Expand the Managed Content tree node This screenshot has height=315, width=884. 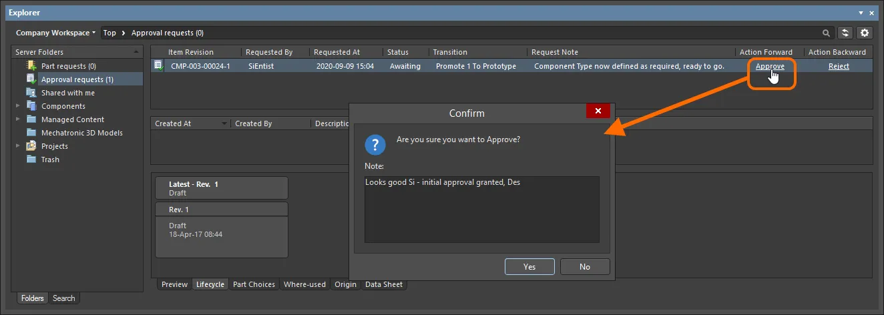[x=18, y=119]
